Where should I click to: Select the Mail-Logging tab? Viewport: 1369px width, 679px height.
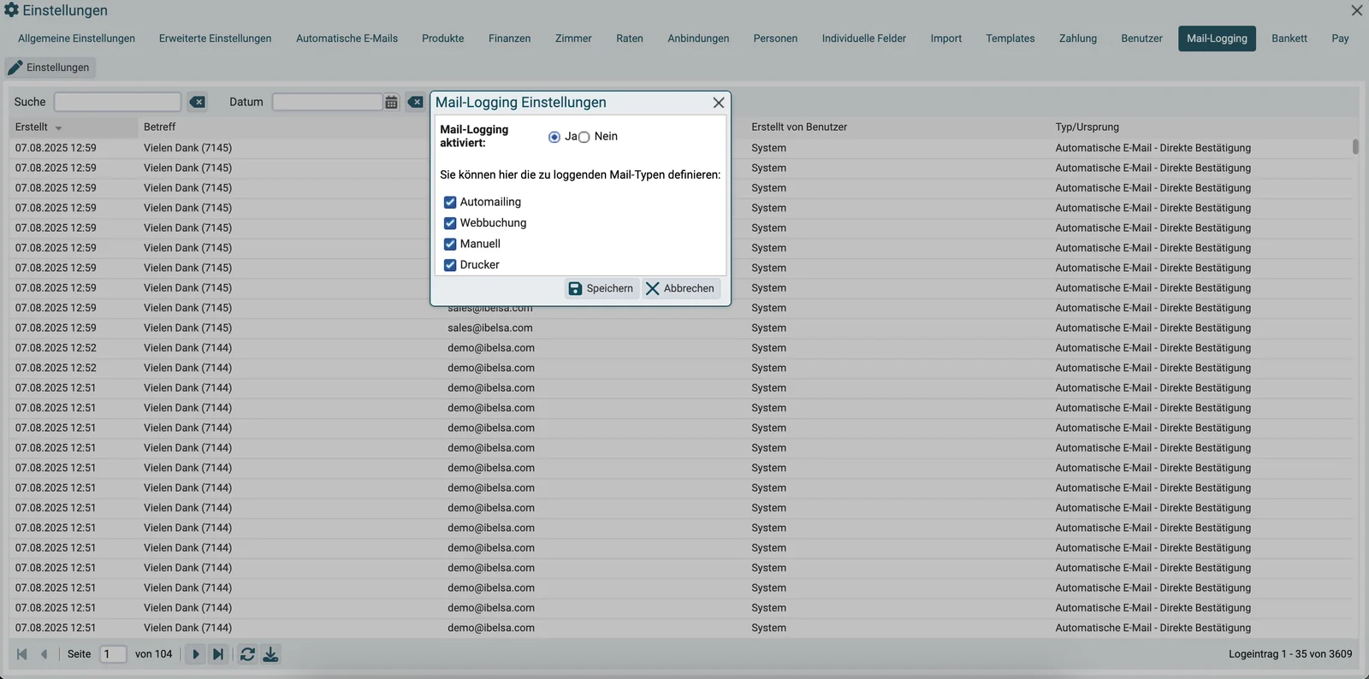pyautogui.click(x=1217, y=38)
